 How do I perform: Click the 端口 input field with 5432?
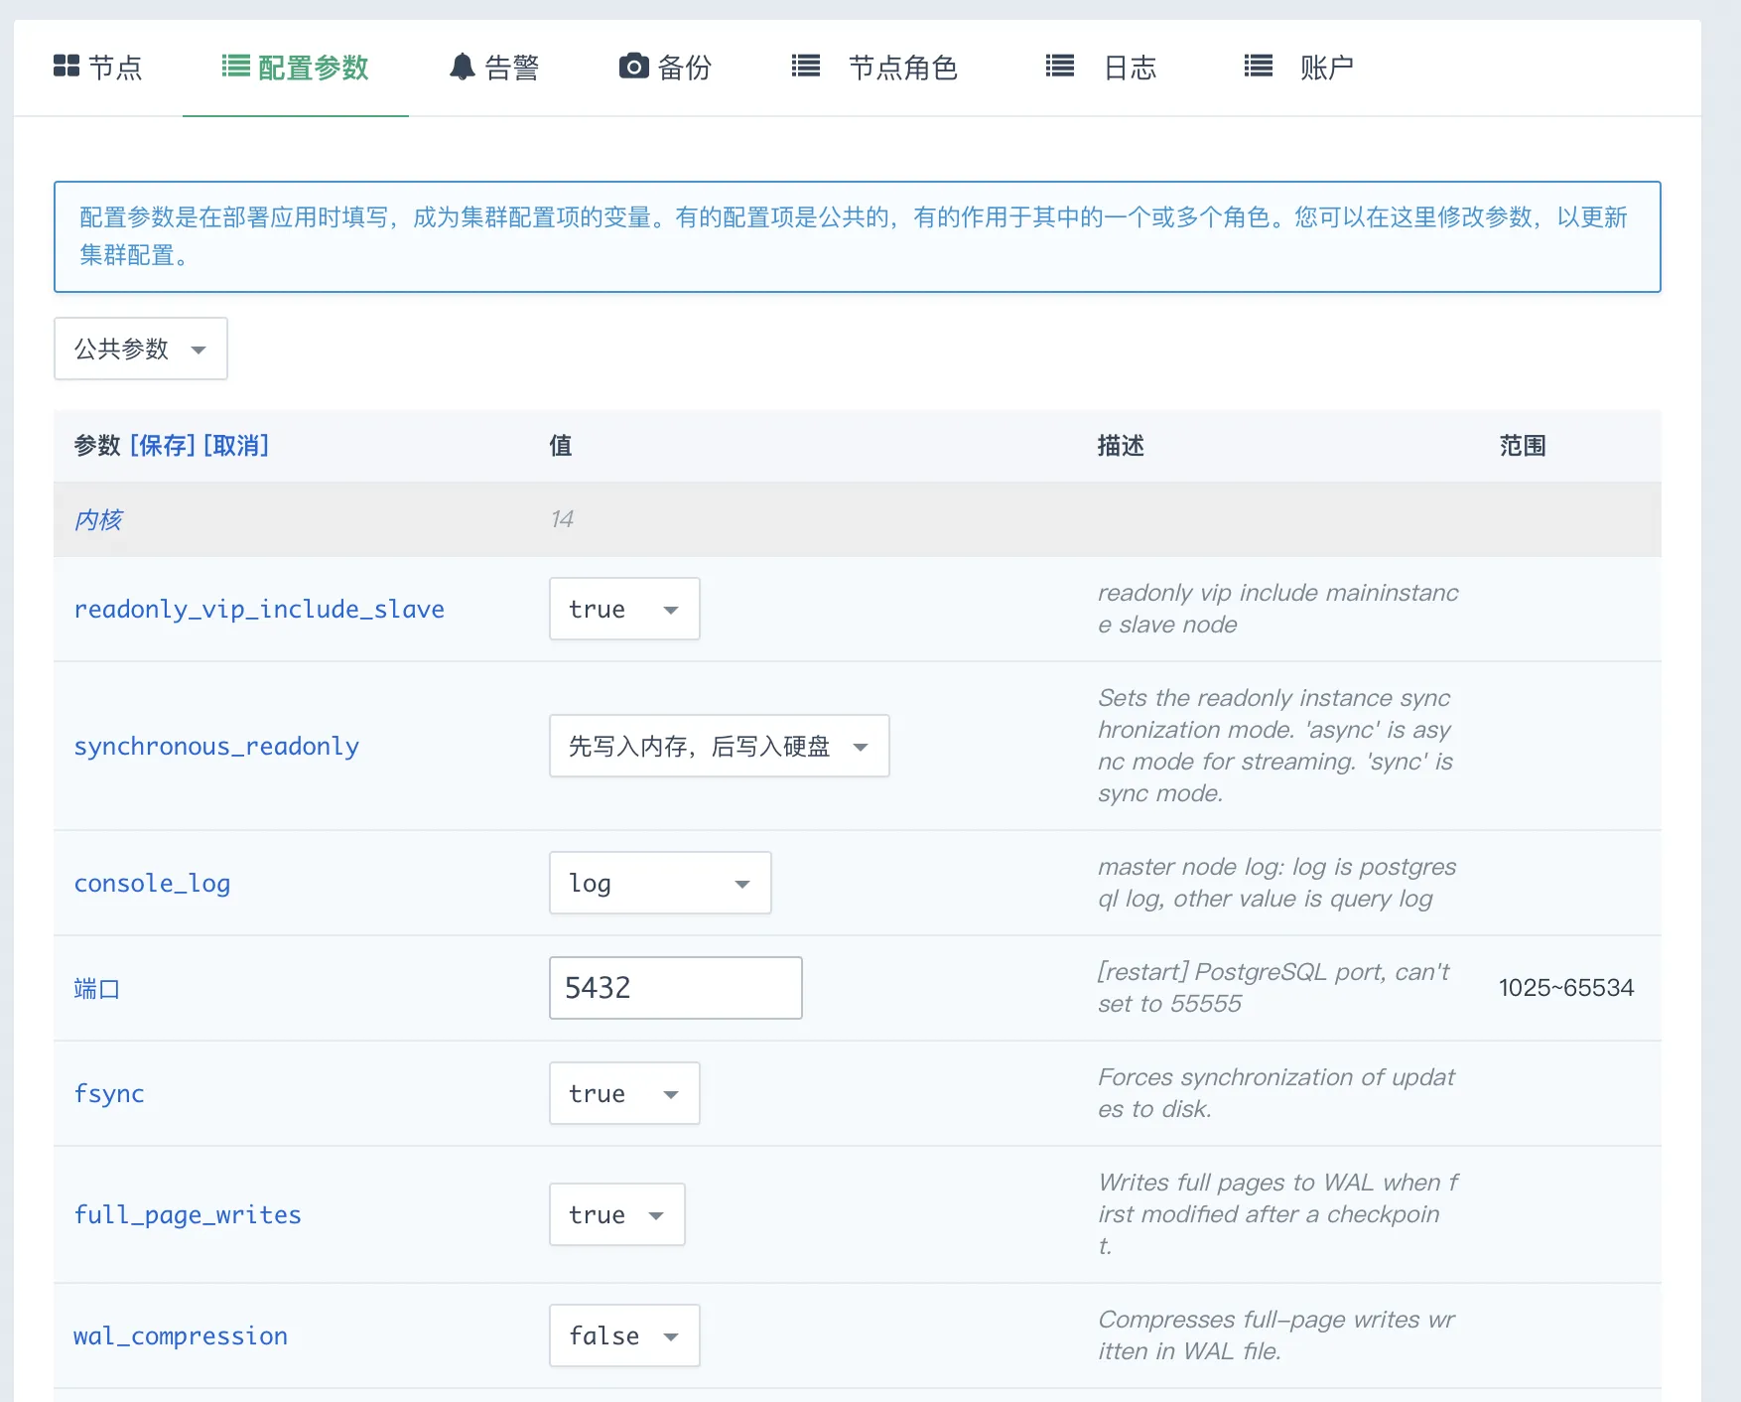[676, 988]
